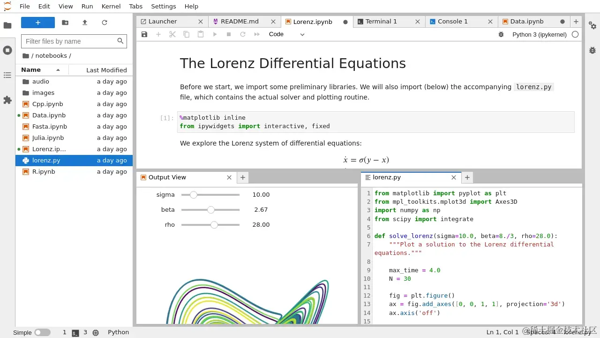Upload files with the upload icon
Image resolution: width=600 pixels, height=338 pixels.
(x=85, y=23)
